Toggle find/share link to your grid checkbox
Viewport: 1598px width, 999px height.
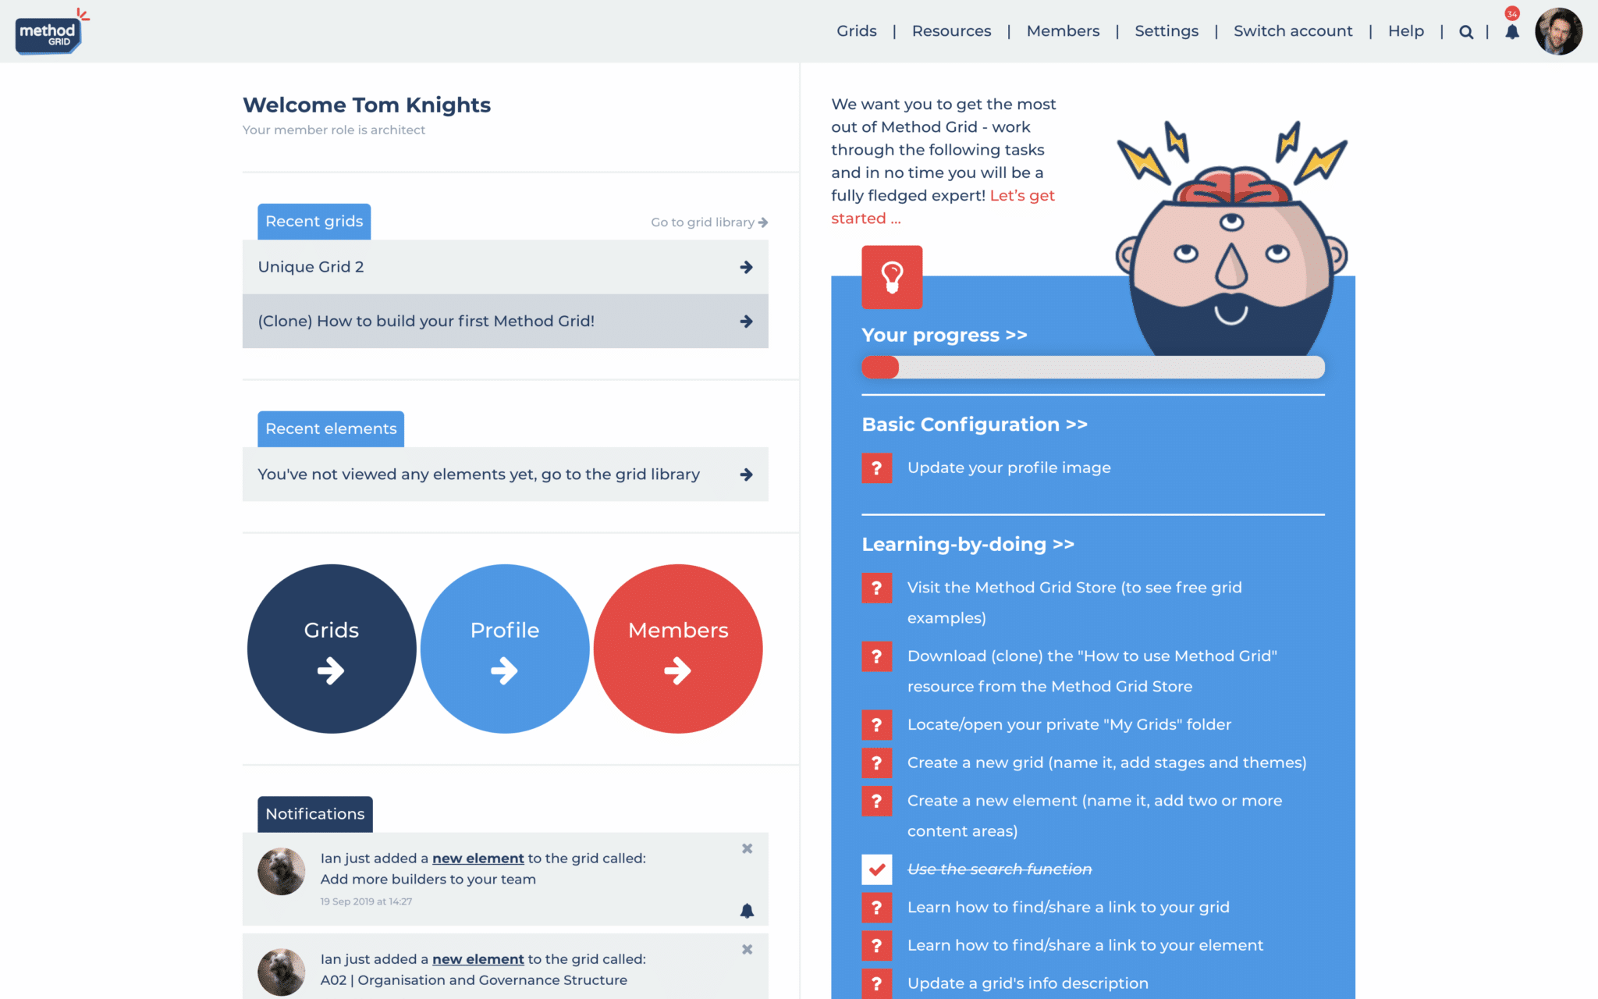[876, 908]
